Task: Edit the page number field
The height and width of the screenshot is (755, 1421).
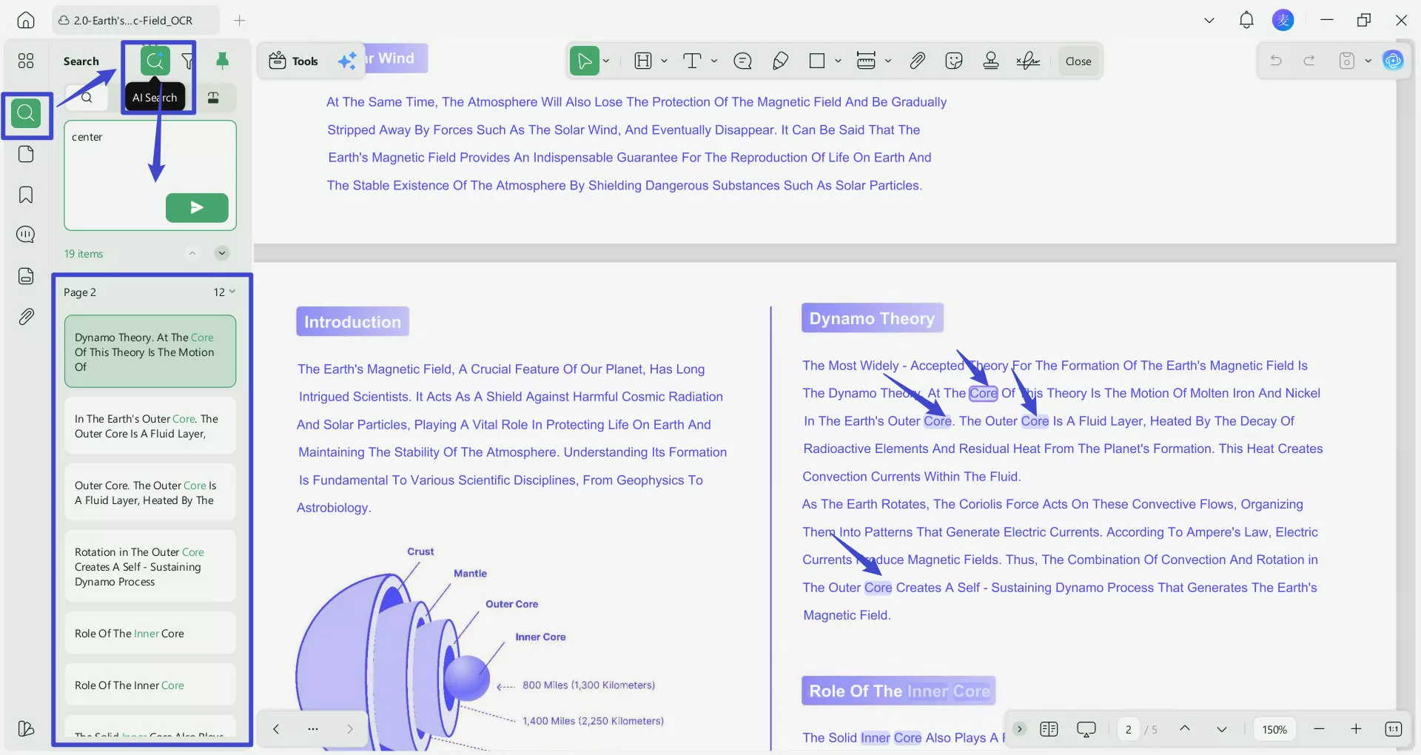Action: pos(1127,729)
